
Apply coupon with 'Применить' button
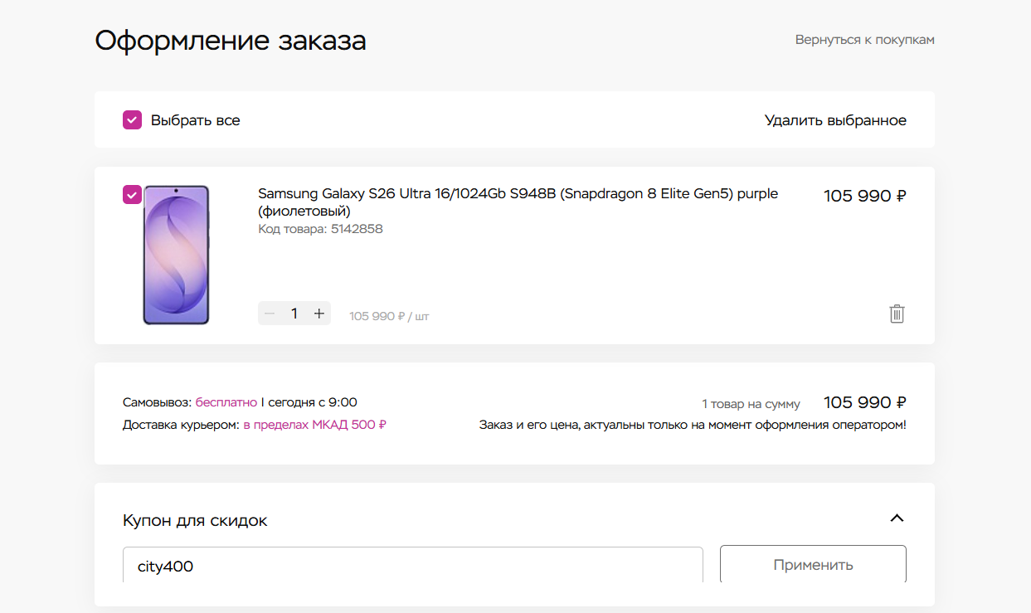[x=813, y=565]
